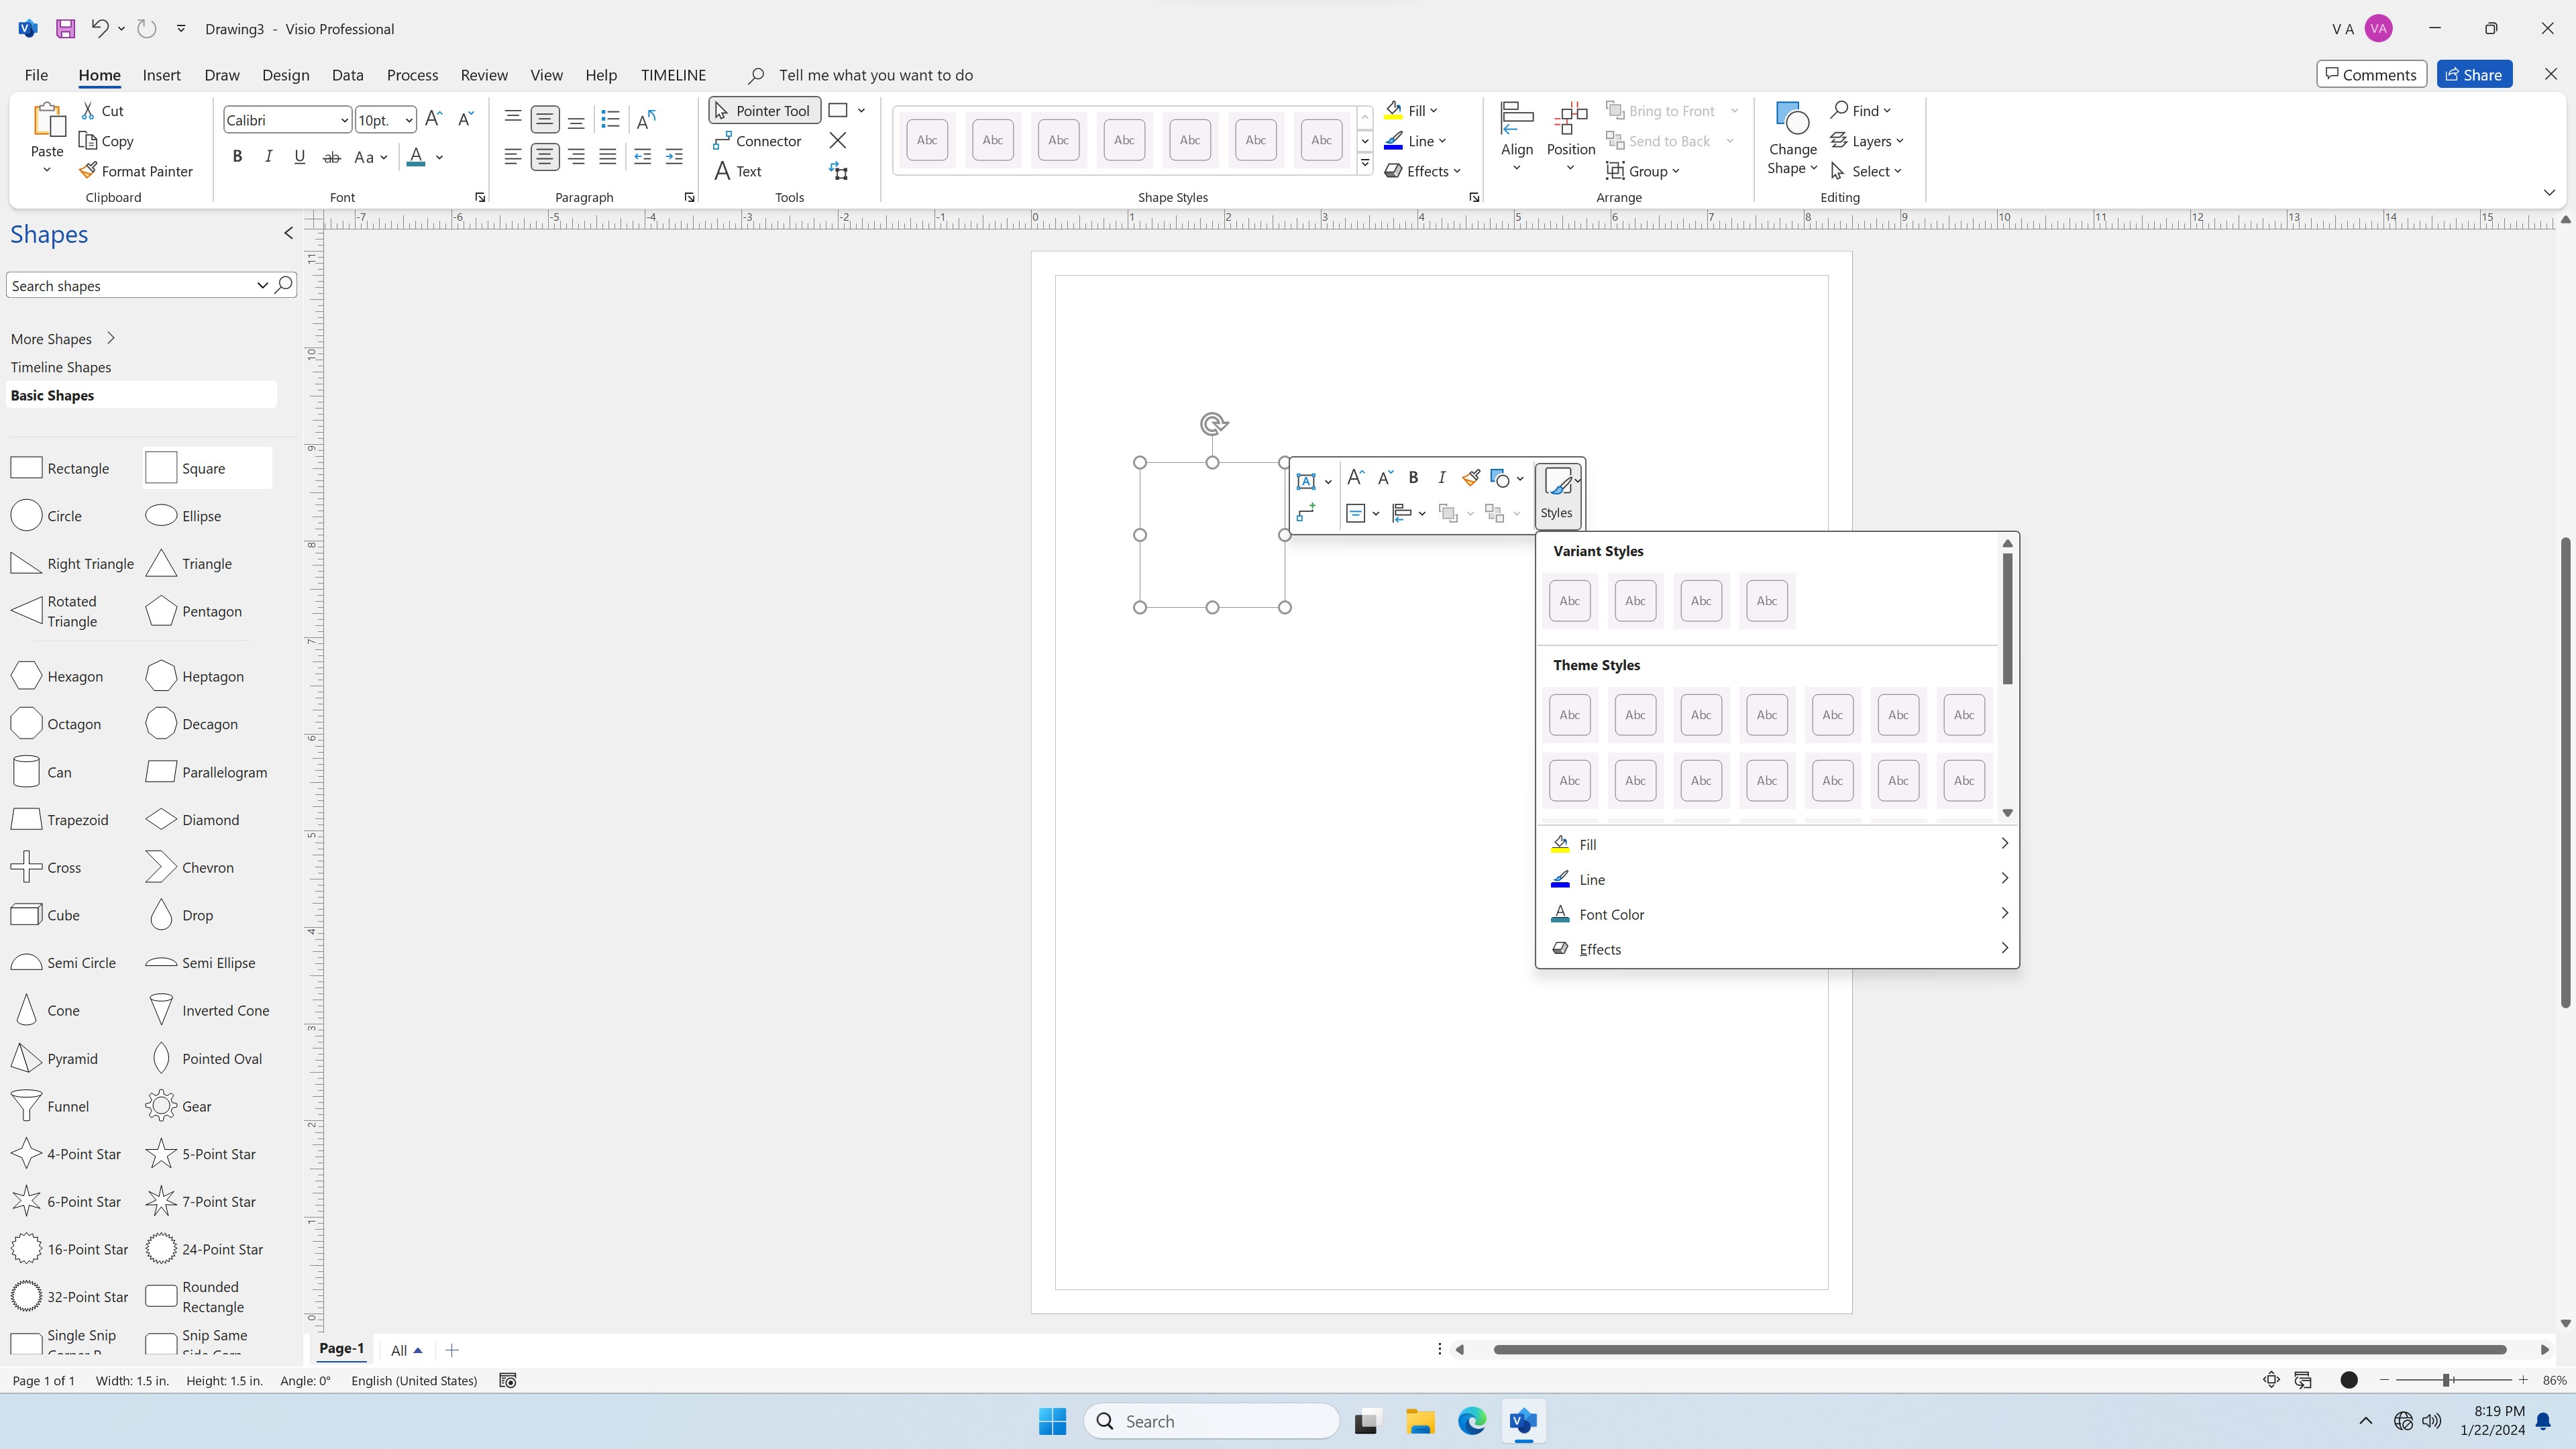This screenshot has height=1449, width=2576.
Task: Open the Effects option in Styles popup
Action: tap(1601, 948)
